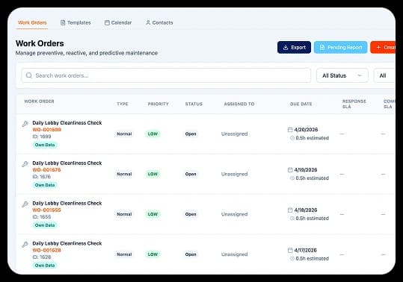This screenshot has width=403, height=282.
Task: Click the Export button
Action: pyautogui.click(x=294, y=48)
